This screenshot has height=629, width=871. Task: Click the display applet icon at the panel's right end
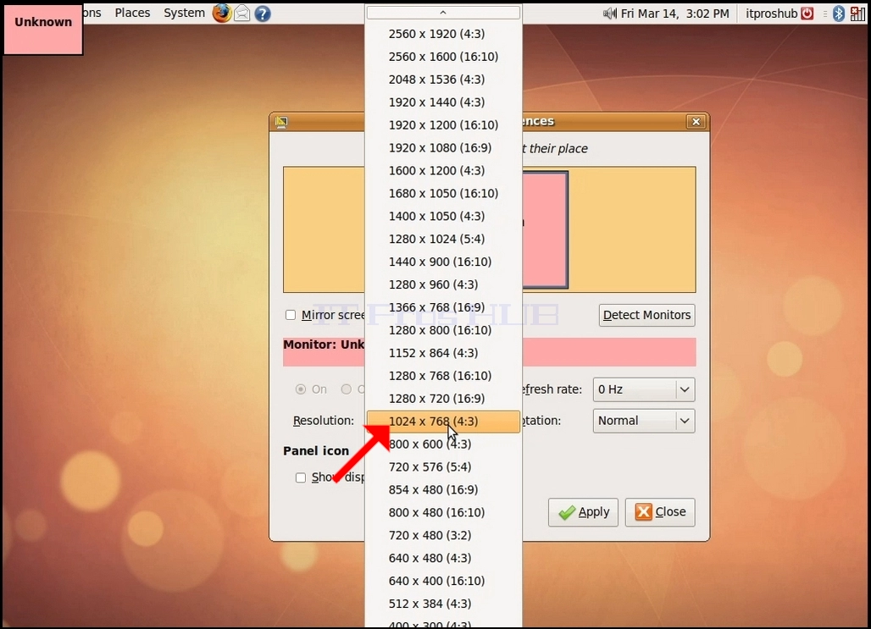857,14
